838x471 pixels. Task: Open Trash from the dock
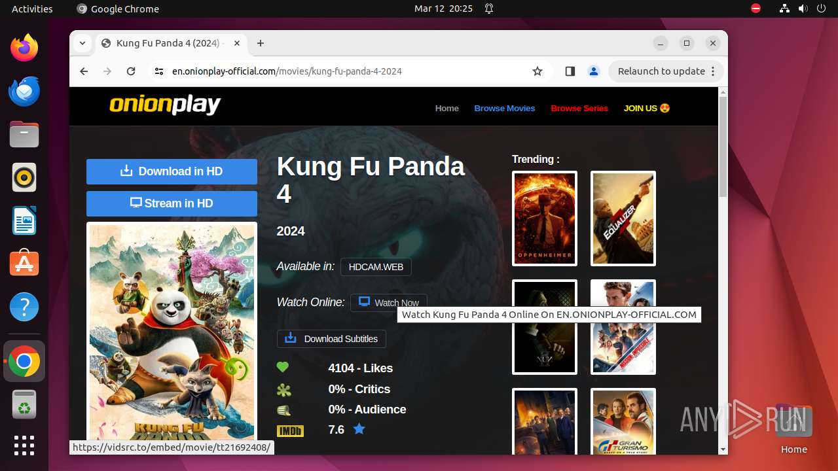click(24, 404)
